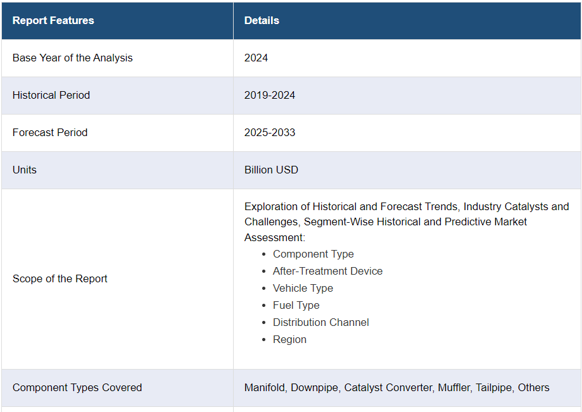Select the Historical Period row label
582x412 pixels.
(51, 95)
